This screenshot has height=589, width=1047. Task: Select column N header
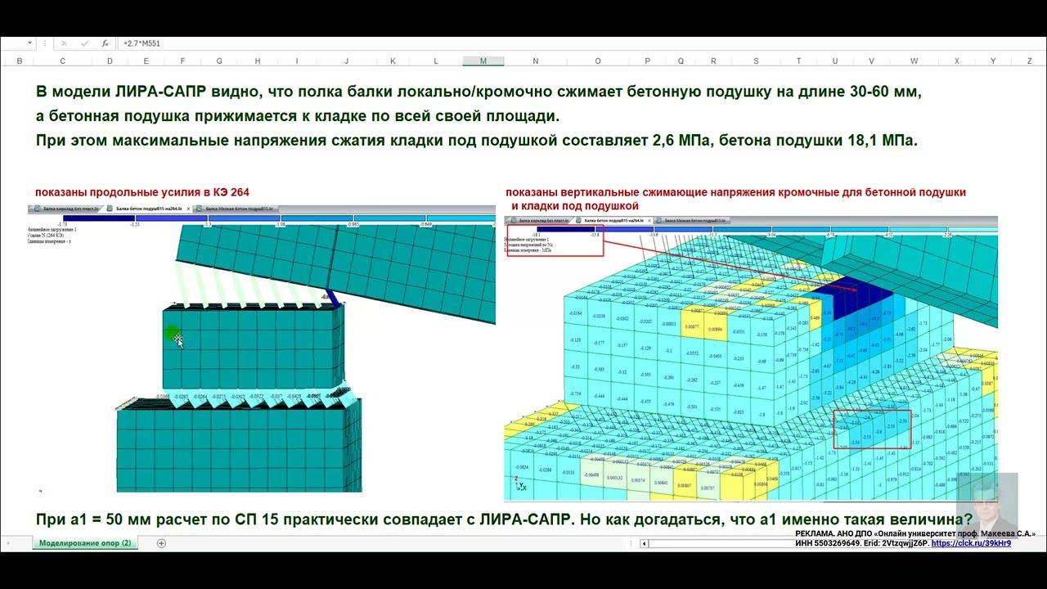pos(536,61)
